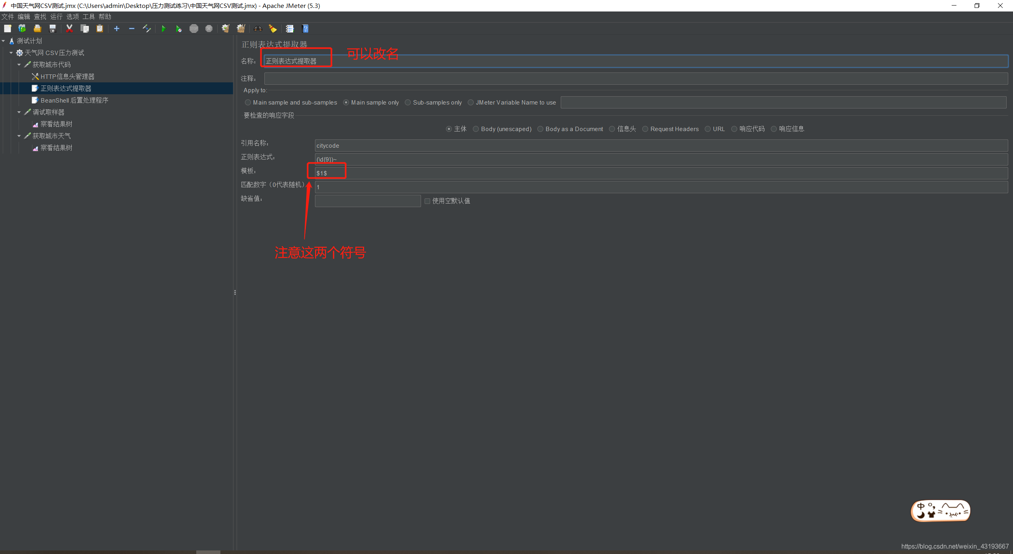
Task: Click the Clear All broom icon
Action: point(241,29)
